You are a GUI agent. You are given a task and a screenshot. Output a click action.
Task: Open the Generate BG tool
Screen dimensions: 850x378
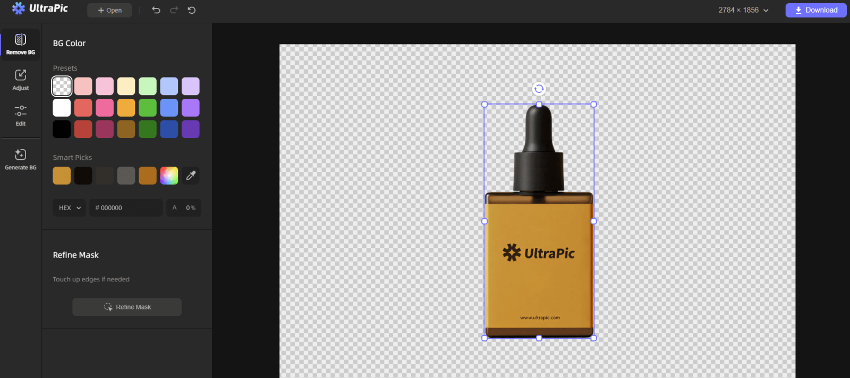[21, 159]
